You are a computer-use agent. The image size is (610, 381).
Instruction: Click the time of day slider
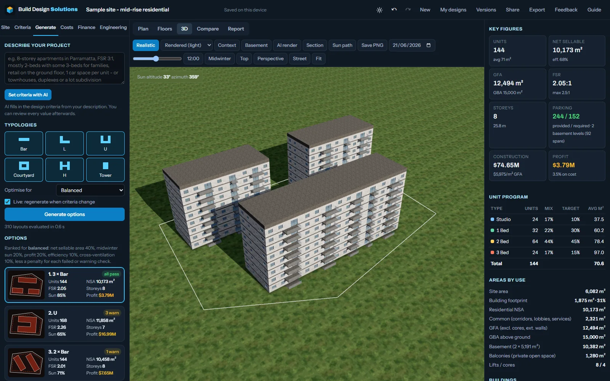point(157,59)
